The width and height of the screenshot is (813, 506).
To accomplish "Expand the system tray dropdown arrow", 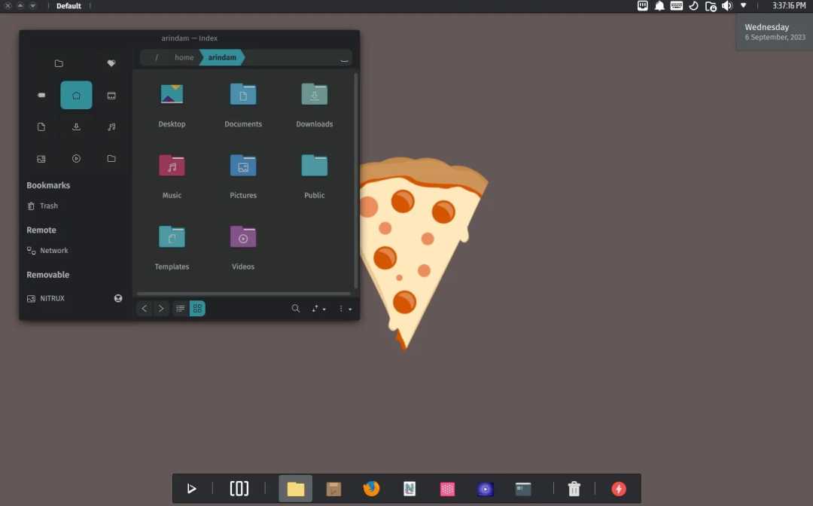I will 743,5.
